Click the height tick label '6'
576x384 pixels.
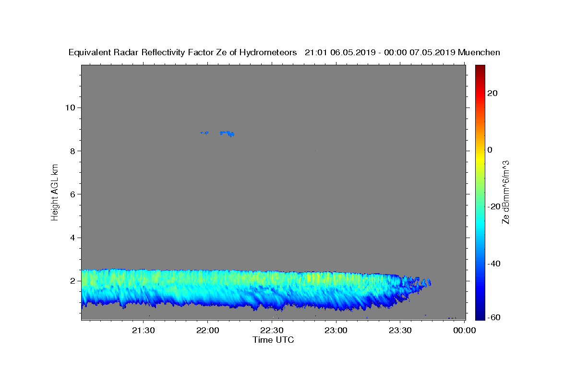point(72,194)
